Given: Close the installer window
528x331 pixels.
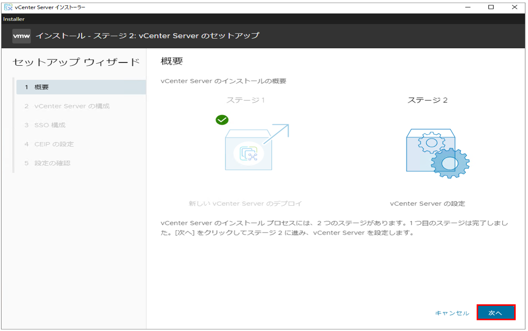Looking at the screenshot, I should [x=515, y=7].
